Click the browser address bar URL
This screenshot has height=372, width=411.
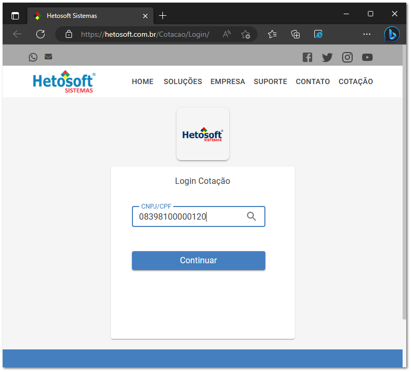coord(145,34)
